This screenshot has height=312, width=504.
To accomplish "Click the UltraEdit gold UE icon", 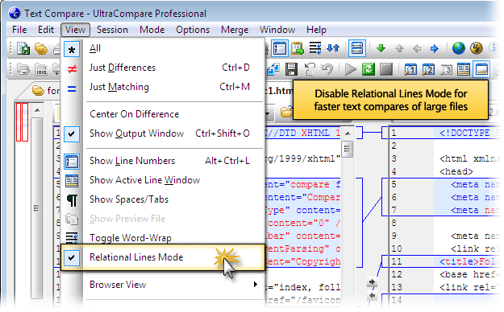I will click(477, 48).
